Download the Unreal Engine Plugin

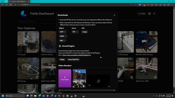click(62, 59)
